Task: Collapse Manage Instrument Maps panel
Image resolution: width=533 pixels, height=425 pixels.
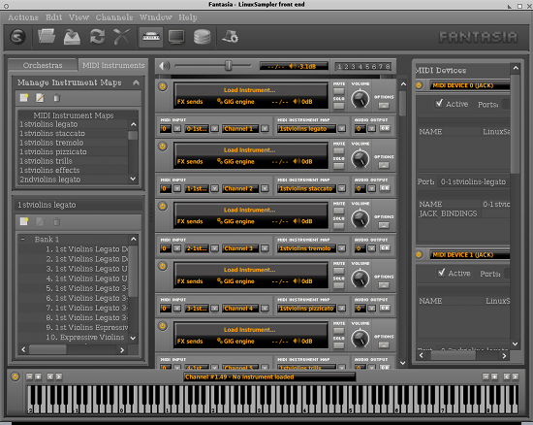Action: pyautogui.click(x=136, y=82)
